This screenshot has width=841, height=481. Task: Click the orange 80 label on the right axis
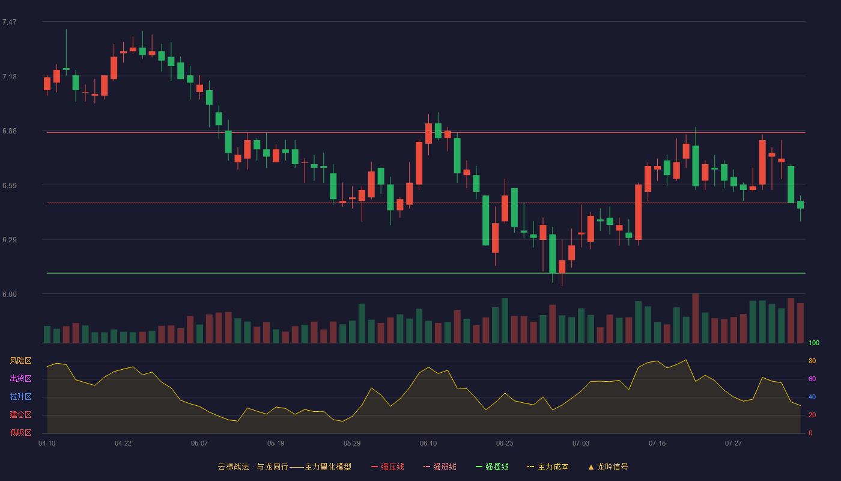[x=812, y=361]
